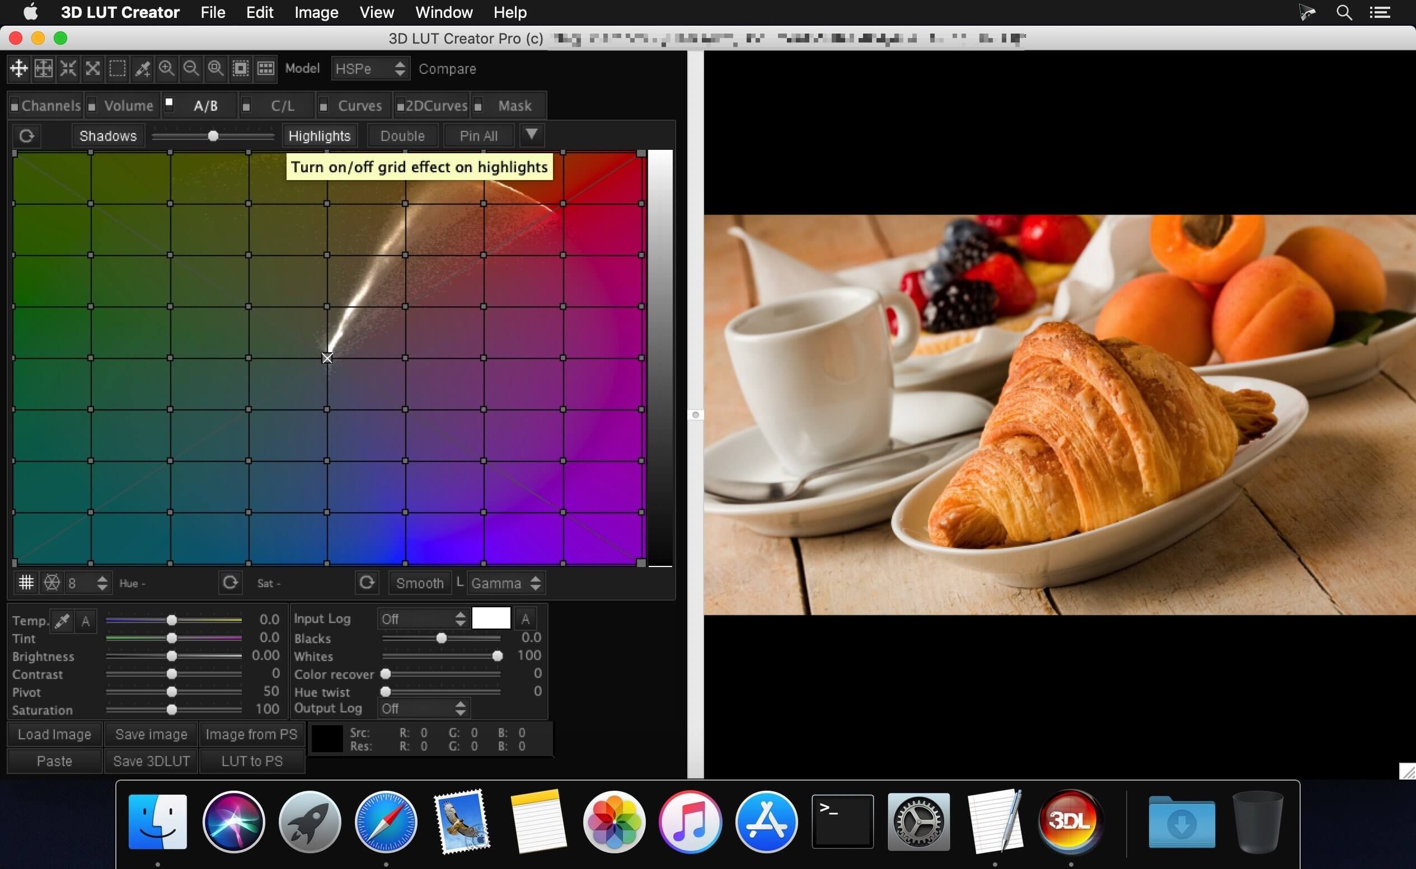Toggle the Highlights grid effect button
The height and width of the screenshot is (869, 1416).
tap(319, 136)
